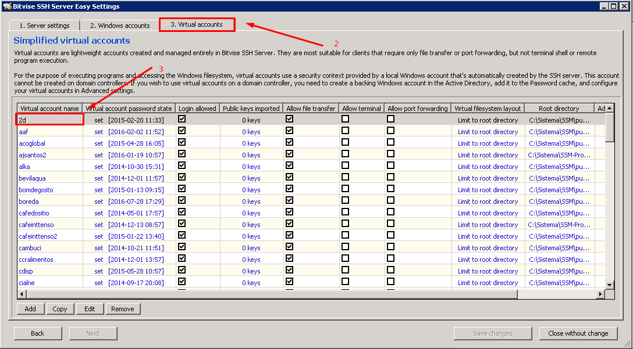This screenshot has width=633, height=349.
Task: Uncheck Allow file transfer for acoglobal
Action: [290, 143]
